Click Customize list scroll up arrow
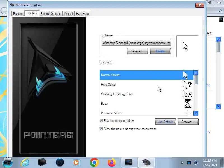 point(196,73)
